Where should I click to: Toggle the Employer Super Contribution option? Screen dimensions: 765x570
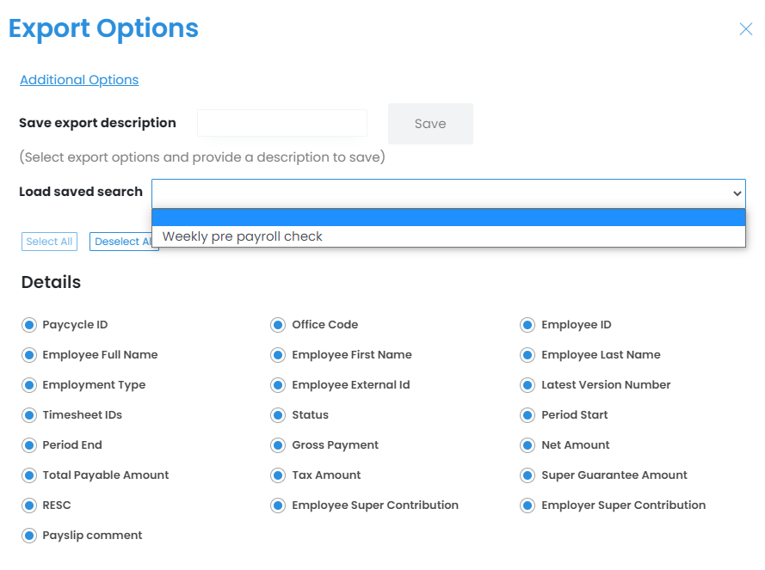(527, 506)
